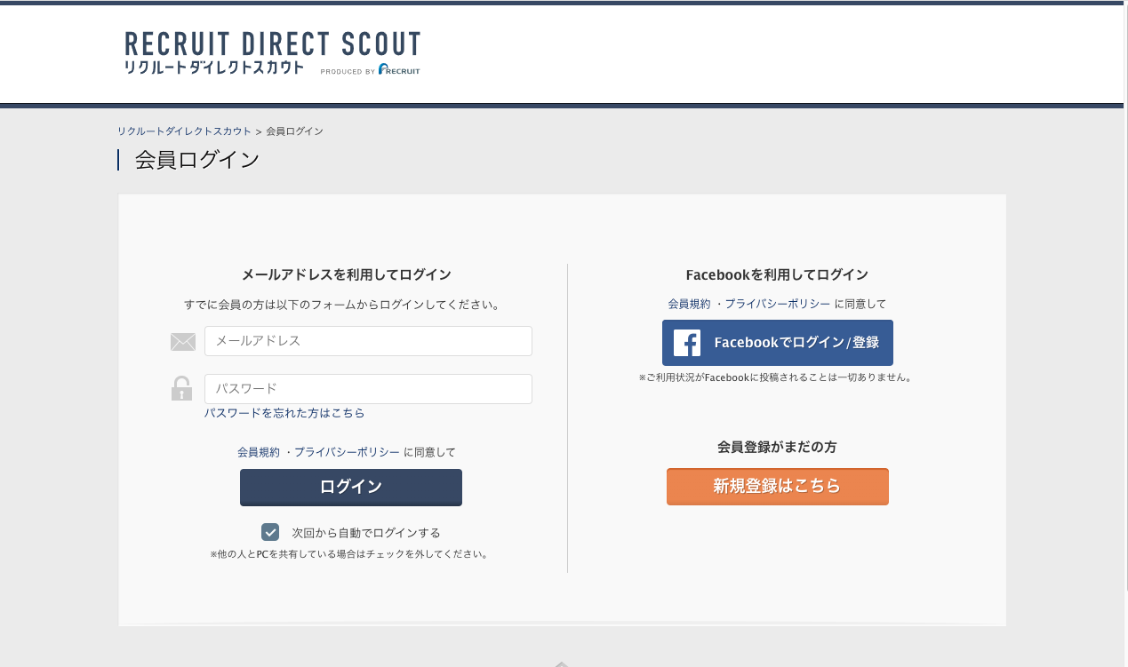Click the padlock password icon
The width and height of the screenshot is (1128, 667).
point(182,389)
